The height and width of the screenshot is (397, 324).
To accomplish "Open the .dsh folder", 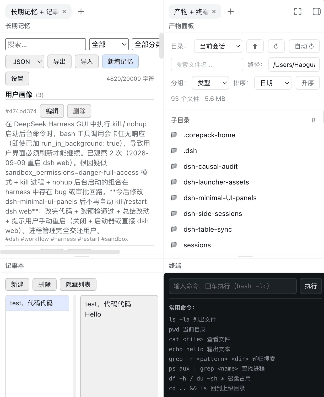I will 190,151.
